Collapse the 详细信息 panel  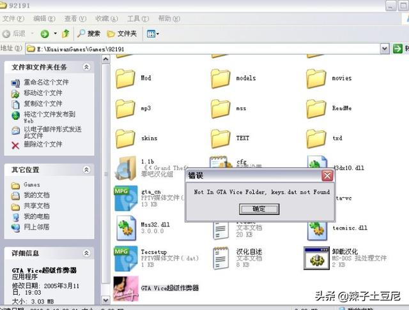[86, 253]
